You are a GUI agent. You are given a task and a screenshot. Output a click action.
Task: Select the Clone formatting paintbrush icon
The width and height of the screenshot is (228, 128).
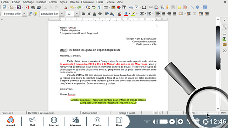coord(66,7)
